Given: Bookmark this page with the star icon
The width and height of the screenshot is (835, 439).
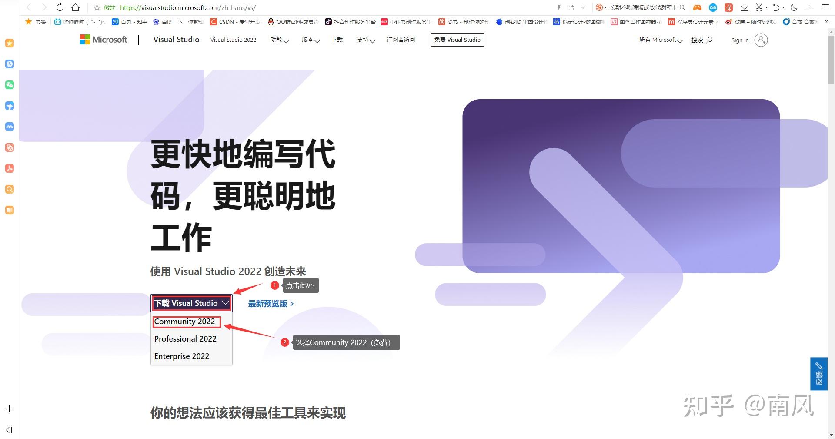Looking at the screenshot, I should pyautogui.click(x=97, y=7).
